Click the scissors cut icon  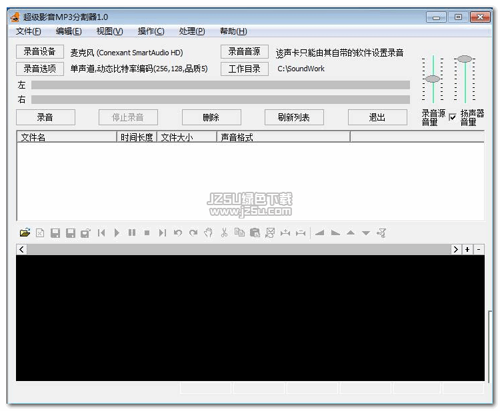pos(224,232)
